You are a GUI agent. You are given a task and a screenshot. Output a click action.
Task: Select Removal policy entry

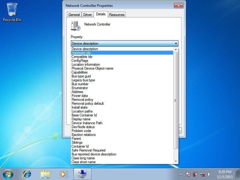click(122, 100)
